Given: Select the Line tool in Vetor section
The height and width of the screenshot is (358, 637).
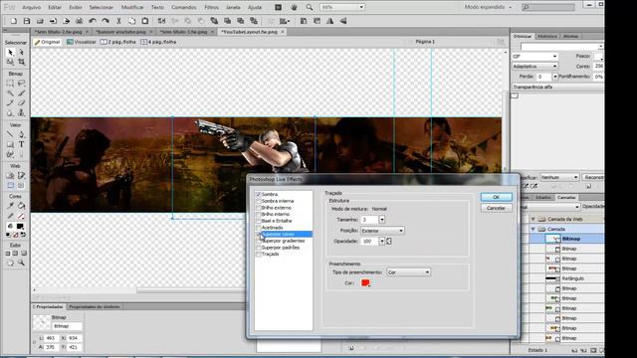Looking at the screenshot, I should coord(10,135).
